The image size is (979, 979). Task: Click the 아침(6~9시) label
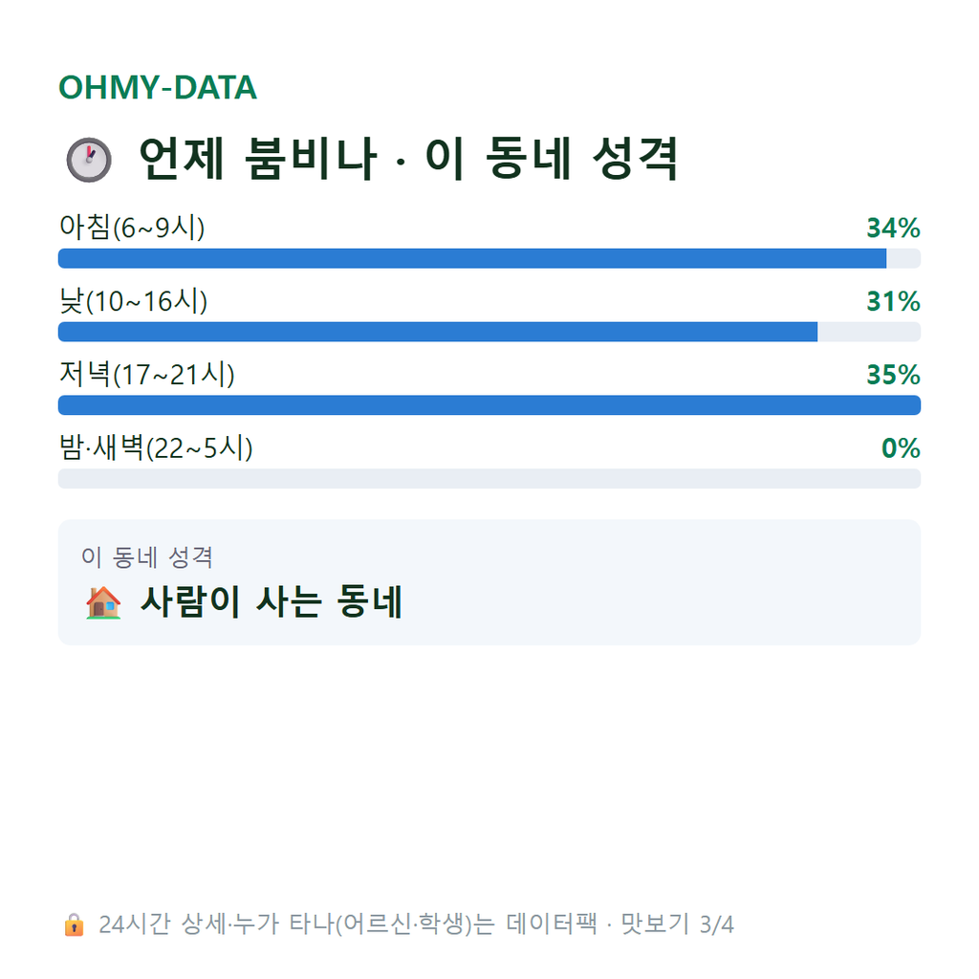132,228
